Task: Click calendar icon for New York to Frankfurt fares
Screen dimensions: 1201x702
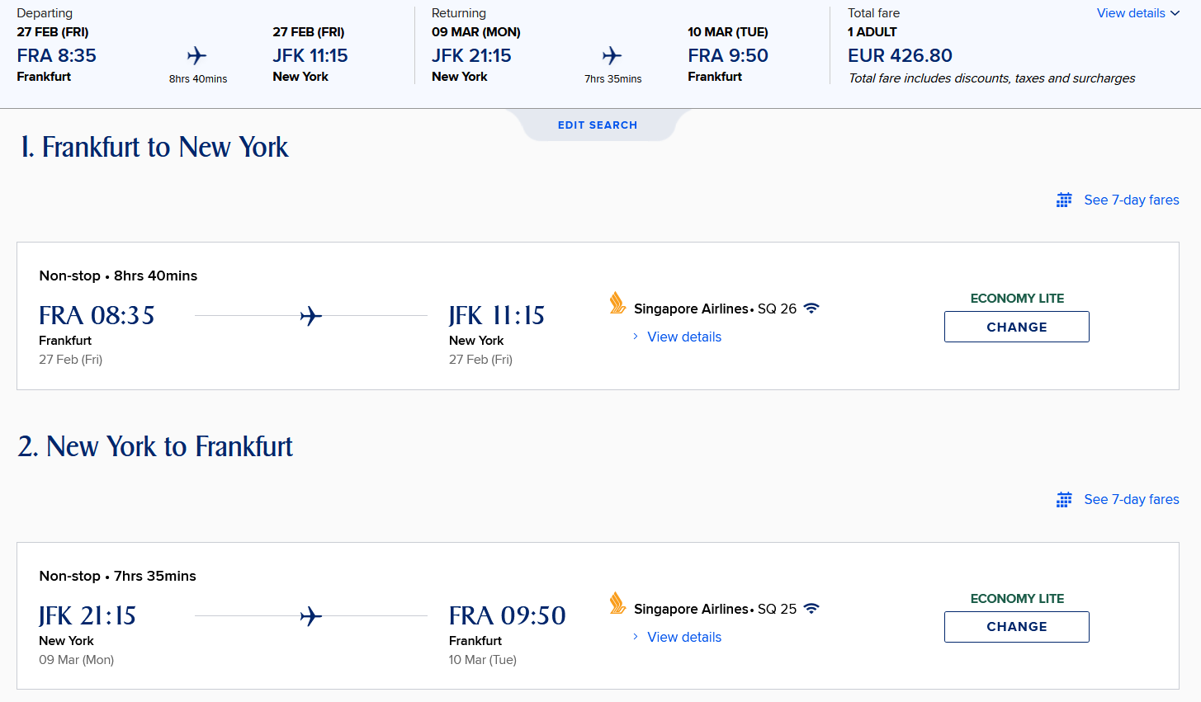Action: (x=1065, y=499)
